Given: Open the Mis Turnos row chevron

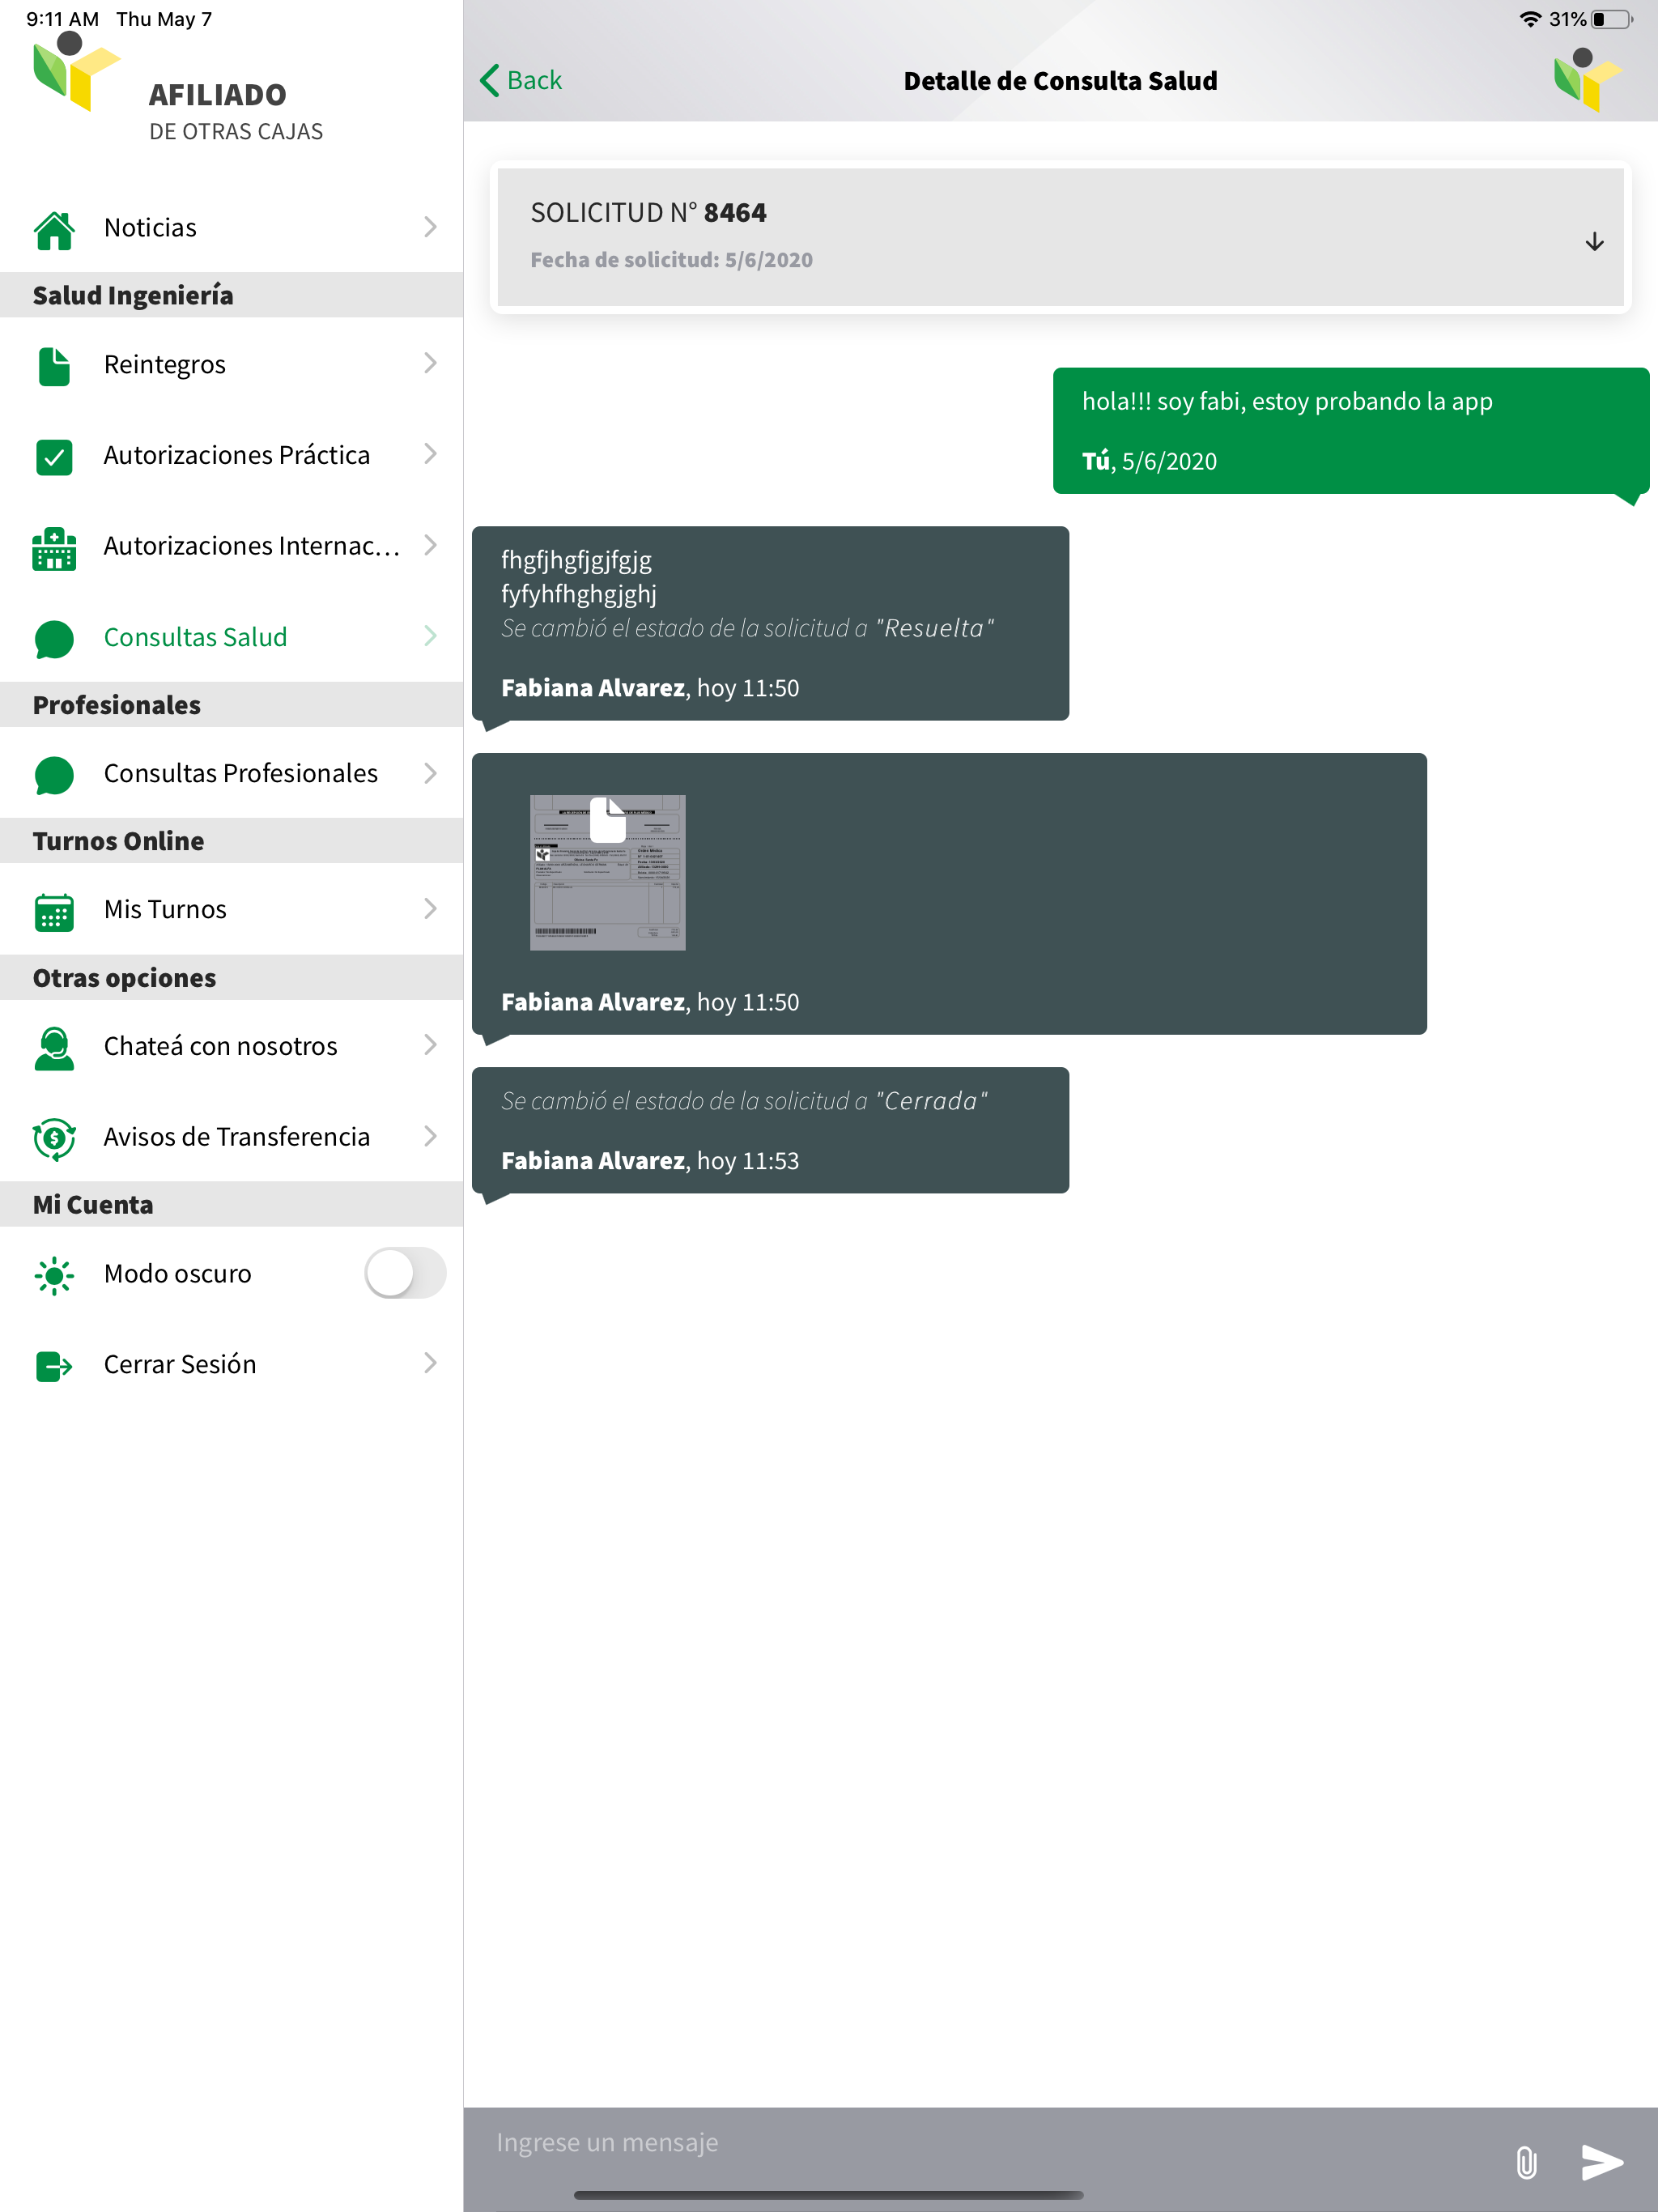Looking at the screenshot, I should (x=430, y=909).
